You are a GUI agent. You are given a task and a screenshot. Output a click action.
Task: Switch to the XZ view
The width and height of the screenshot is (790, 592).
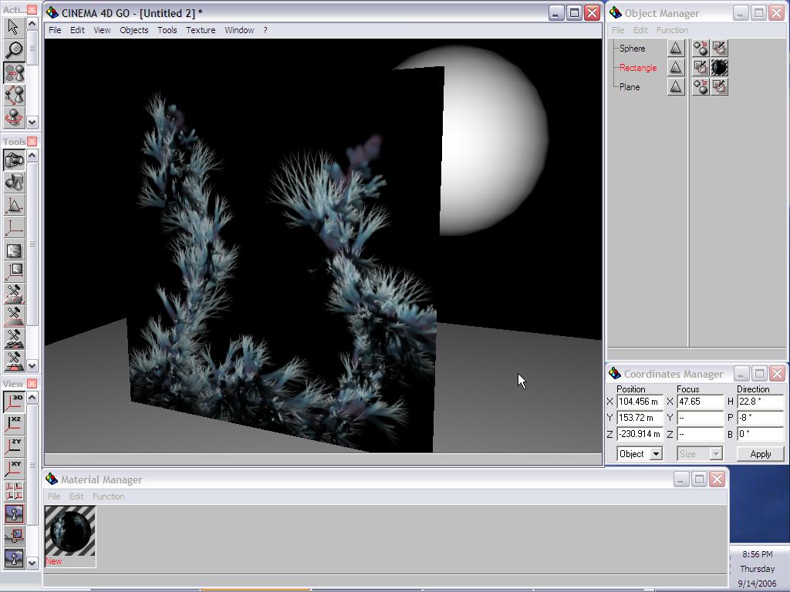tap(14, 424)
